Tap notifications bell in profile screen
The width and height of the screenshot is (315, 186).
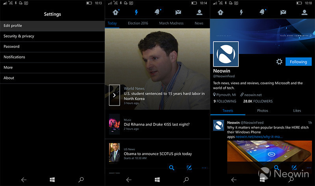coord(263,12)
